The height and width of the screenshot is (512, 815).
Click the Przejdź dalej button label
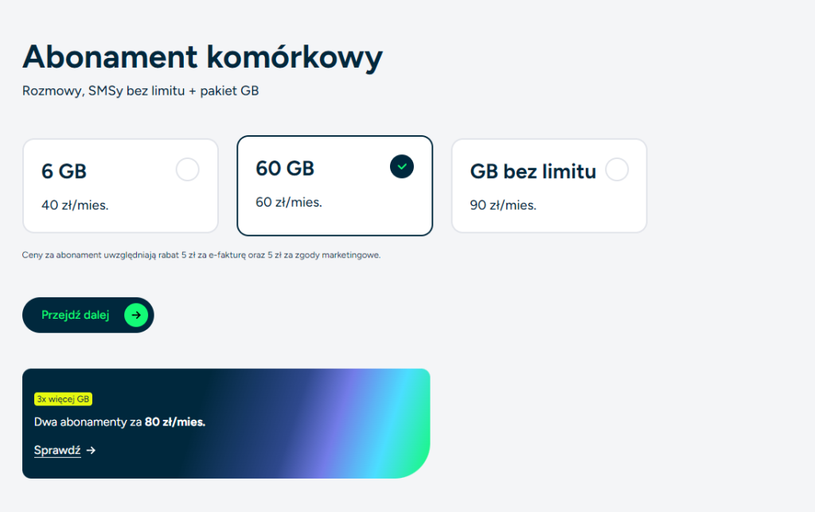click(x=76, y=315)
